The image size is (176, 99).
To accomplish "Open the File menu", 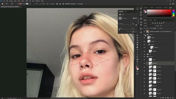I will coord(4,1).
